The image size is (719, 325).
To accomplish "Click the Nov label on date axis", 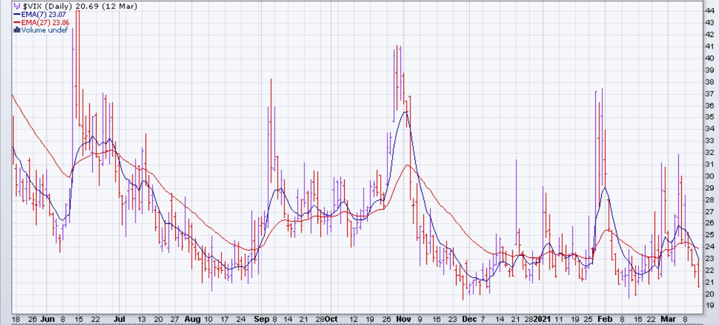I will coord(404,319).
